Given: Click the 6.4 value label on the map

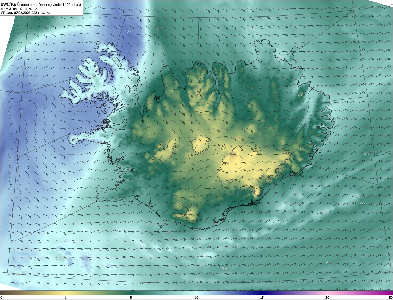Looking at the screenshot, I should [329, 263].
